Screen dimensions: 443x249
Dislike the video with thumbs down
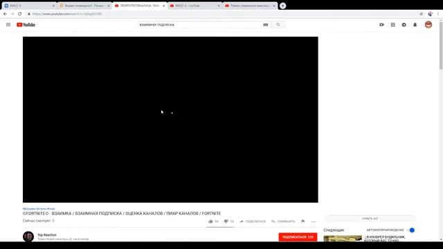(229, 221)
